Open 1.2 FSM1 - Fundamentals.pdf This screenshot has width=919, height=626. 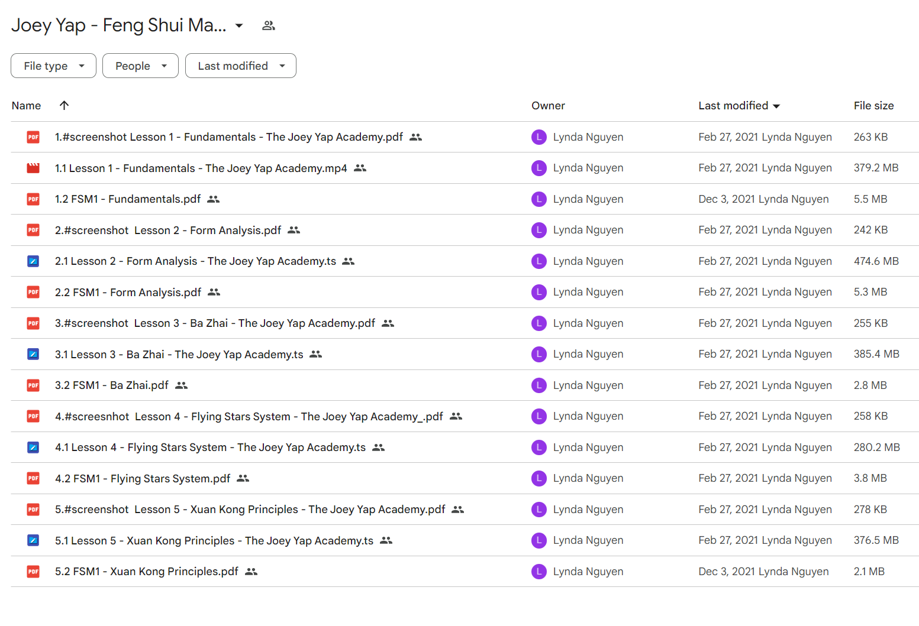128,199
